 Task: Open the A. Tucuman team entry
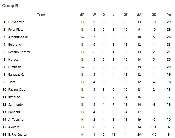(x=17, y=120)
